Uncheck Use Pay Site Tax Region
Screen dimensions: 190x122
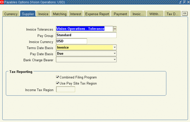tap(58, 83)
